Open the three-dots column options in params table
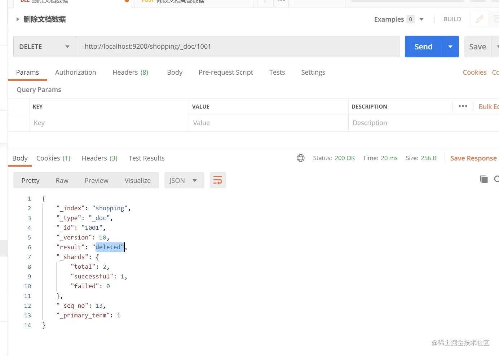Viewport: 499px width, 356px height. pos(463,106)
